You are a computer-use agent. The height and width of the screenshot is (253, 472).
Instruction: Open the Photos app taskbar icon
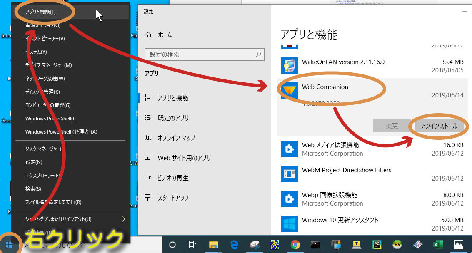pos(458,245)
